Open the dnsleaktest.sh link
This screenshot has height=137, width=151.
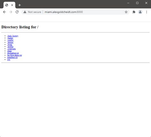[13, 53]
